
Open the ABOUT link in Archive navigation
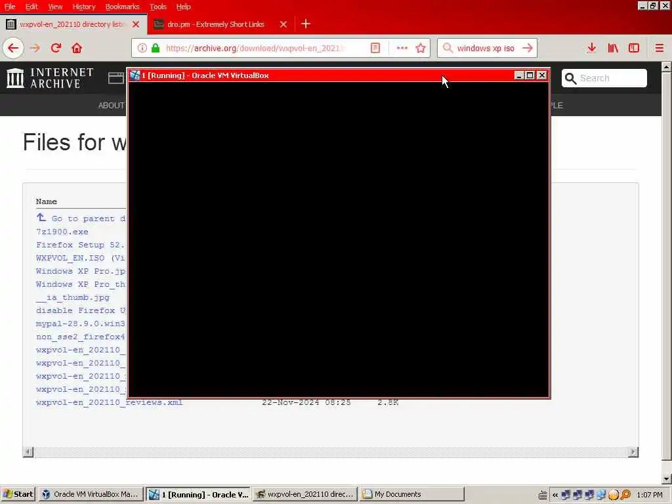(x=111, y=106)
